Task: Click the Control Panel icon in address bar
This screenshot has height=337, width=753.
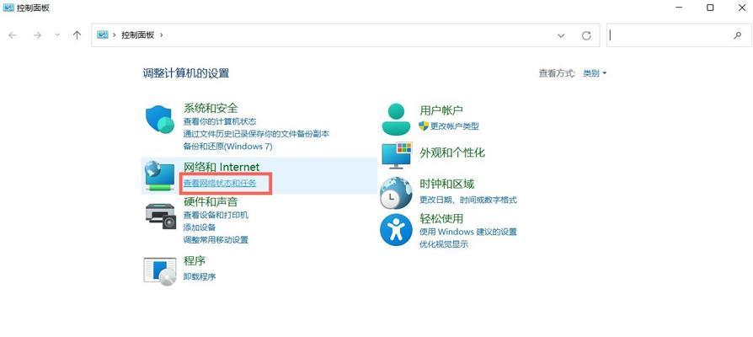Action: click(x=102, y=35)
